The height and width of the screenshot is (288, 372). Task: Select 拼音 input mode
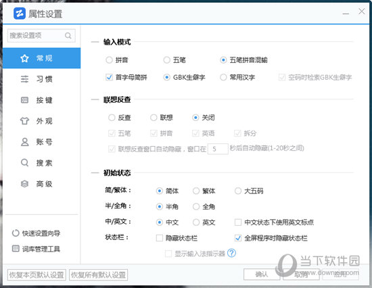(x=109, y=60)
